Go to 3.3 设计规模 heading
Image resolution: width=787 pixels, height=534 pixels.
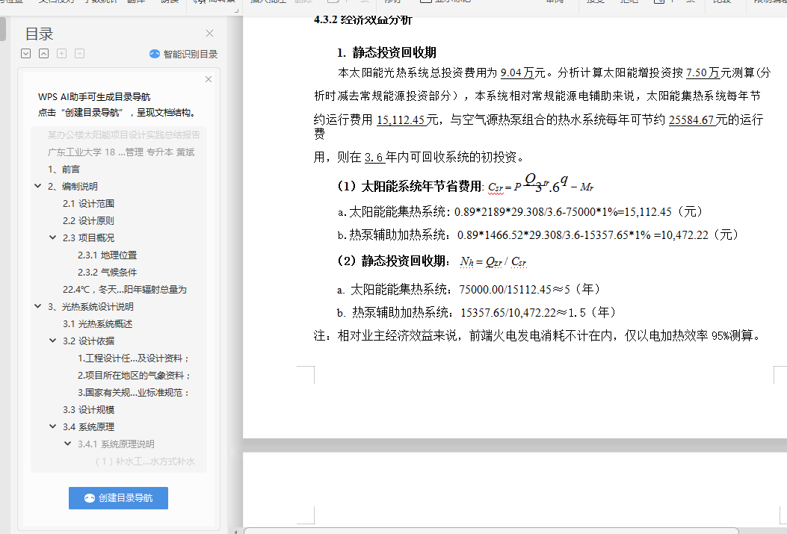click(x=88, y=410)
